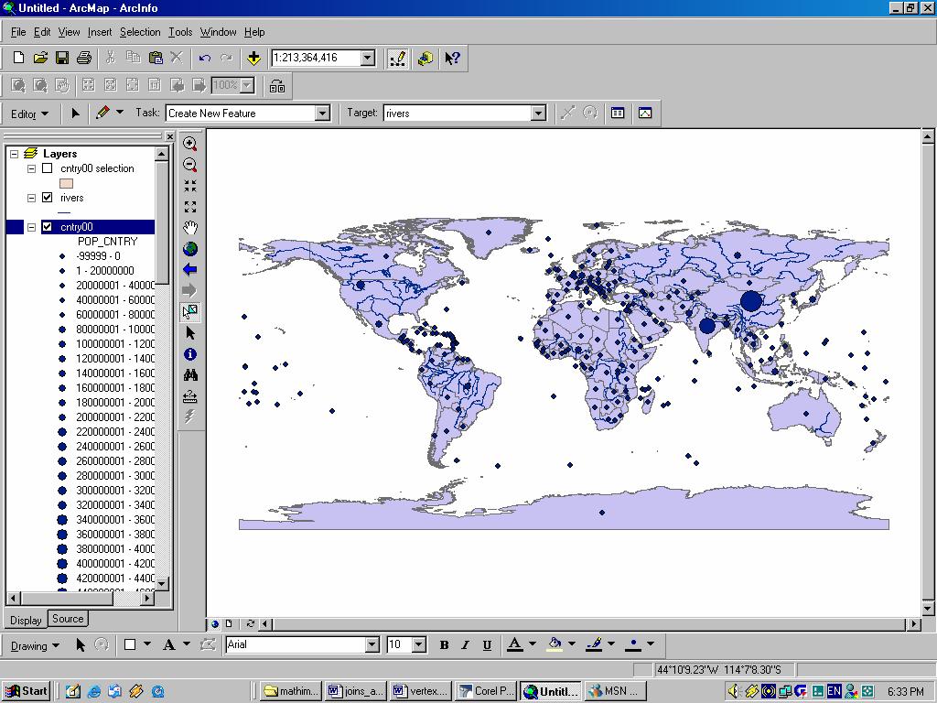Click the line color brush button
Viewport: 937px width, 703px height.
click(594, 644)
